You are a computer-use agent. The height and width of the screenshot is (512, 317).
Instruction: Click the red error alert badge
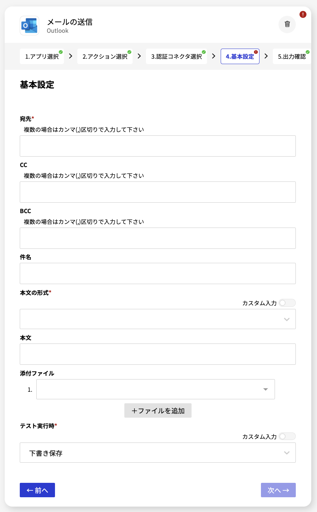point(303,14)
